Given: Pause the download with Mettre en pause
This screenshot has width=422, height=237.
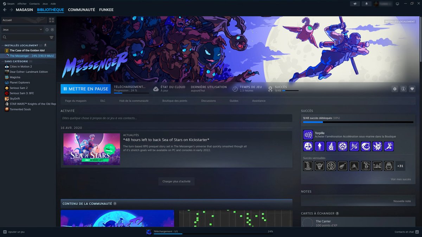Looking at the screenshot, I should [85, 89].
